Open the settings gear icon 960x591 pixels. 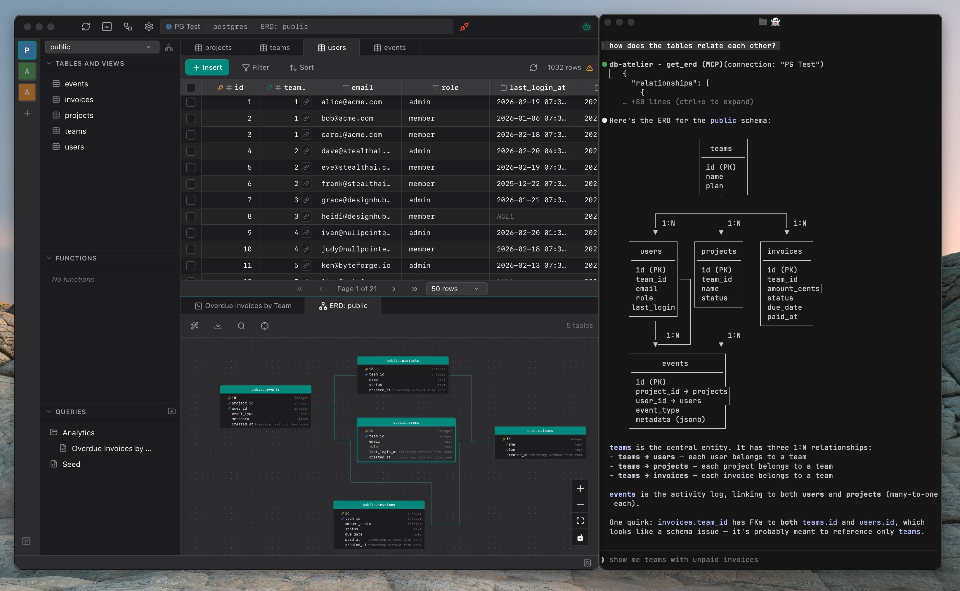[x=149, y=27]
